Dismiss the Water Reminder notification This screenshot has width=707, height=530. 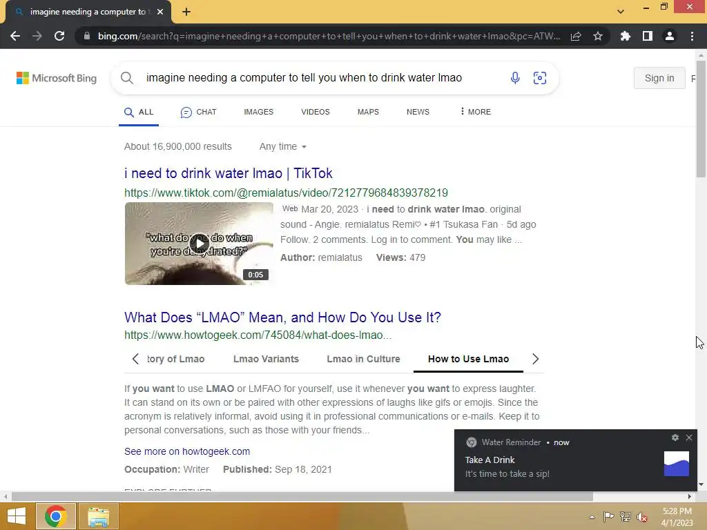click(689, 438)
